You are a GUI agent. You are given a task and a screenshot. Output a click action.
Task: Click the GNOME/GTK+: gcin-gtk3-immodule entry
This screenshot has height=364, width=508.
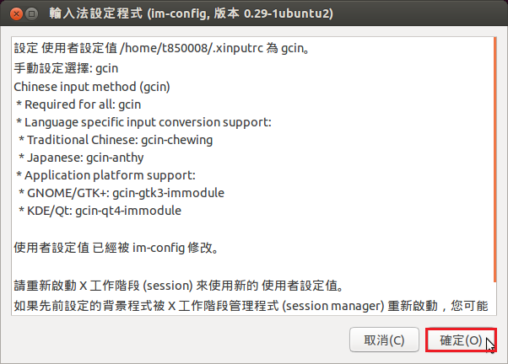pyautogui.click(x=121, y=193)
